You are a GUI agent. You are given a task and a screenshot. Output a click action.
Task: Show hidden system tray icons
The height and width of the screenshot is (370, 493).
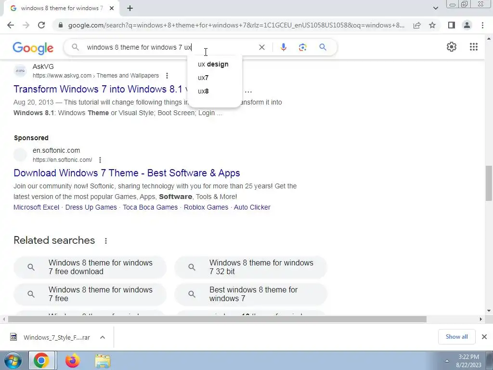tap(447, 361)
